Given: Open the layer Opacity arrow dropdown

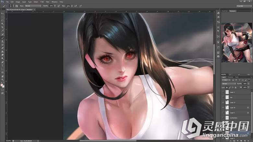Looking at the screenshot, I should pyautogui.click(x=248, y=84).
